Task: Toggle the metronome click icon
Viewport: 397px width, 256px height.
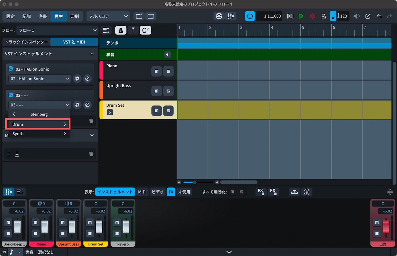Action: pos(323,16)
